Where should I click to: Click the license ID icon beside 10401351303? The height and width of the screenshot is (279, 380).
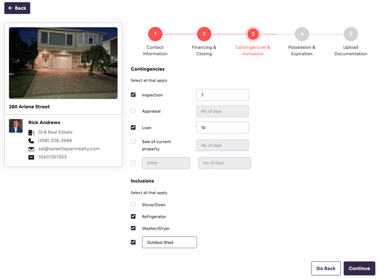tap(31, 158)
